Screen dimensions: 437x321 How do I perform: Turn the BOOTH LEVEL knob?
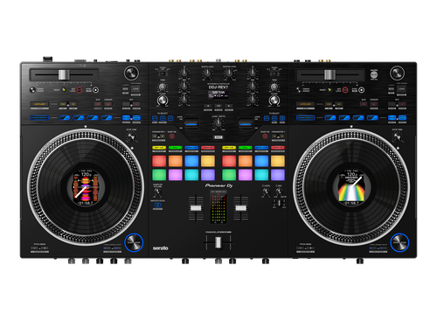click(x=207, y=73)
